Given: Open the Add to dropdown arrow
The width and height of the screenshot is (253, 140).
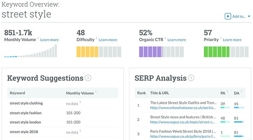Looking at the screenshot, I should tap(249, 16).
